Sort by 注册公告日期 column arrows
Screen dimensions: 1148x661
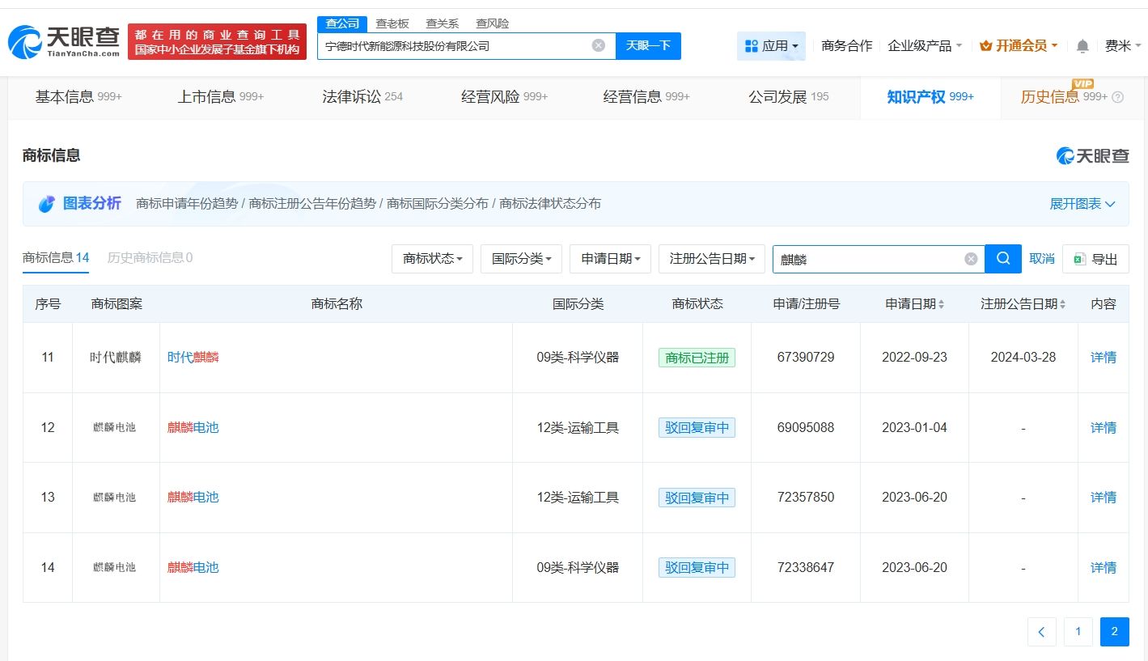click(x=1062, y=304)
